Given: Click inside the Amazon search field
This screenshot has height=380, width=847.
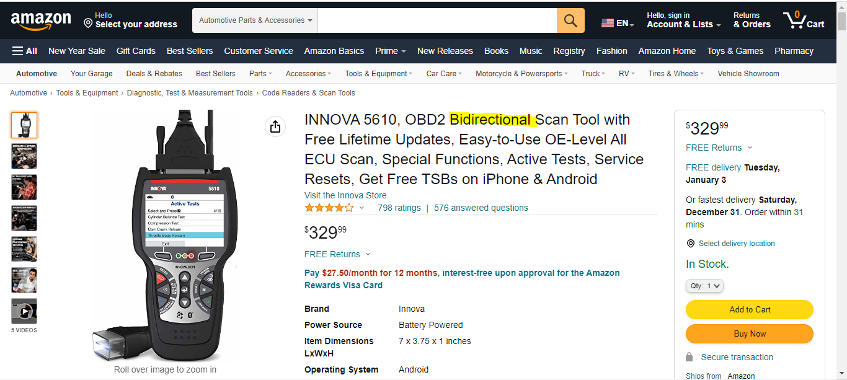Looking at the screenshot, I should click(x=437, y=20).
